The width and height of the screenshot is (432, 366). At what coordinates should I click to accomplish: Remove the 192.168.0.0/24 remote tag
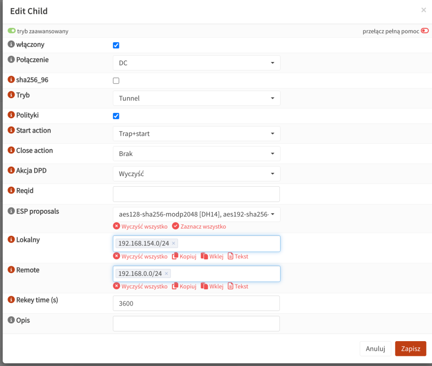click(x=166, y=274)
